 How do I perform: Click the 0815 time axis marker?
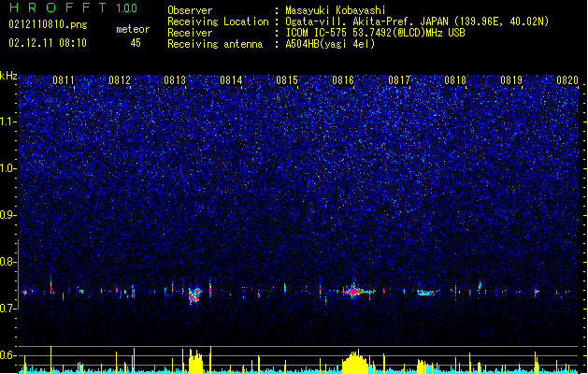(x=287, y=80)
